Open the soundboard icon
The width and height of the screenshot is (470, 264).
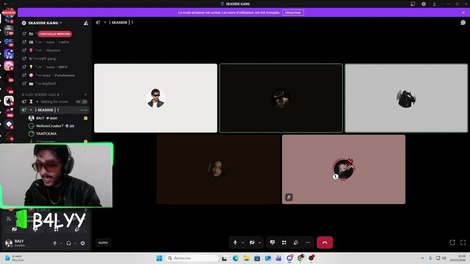296,242
